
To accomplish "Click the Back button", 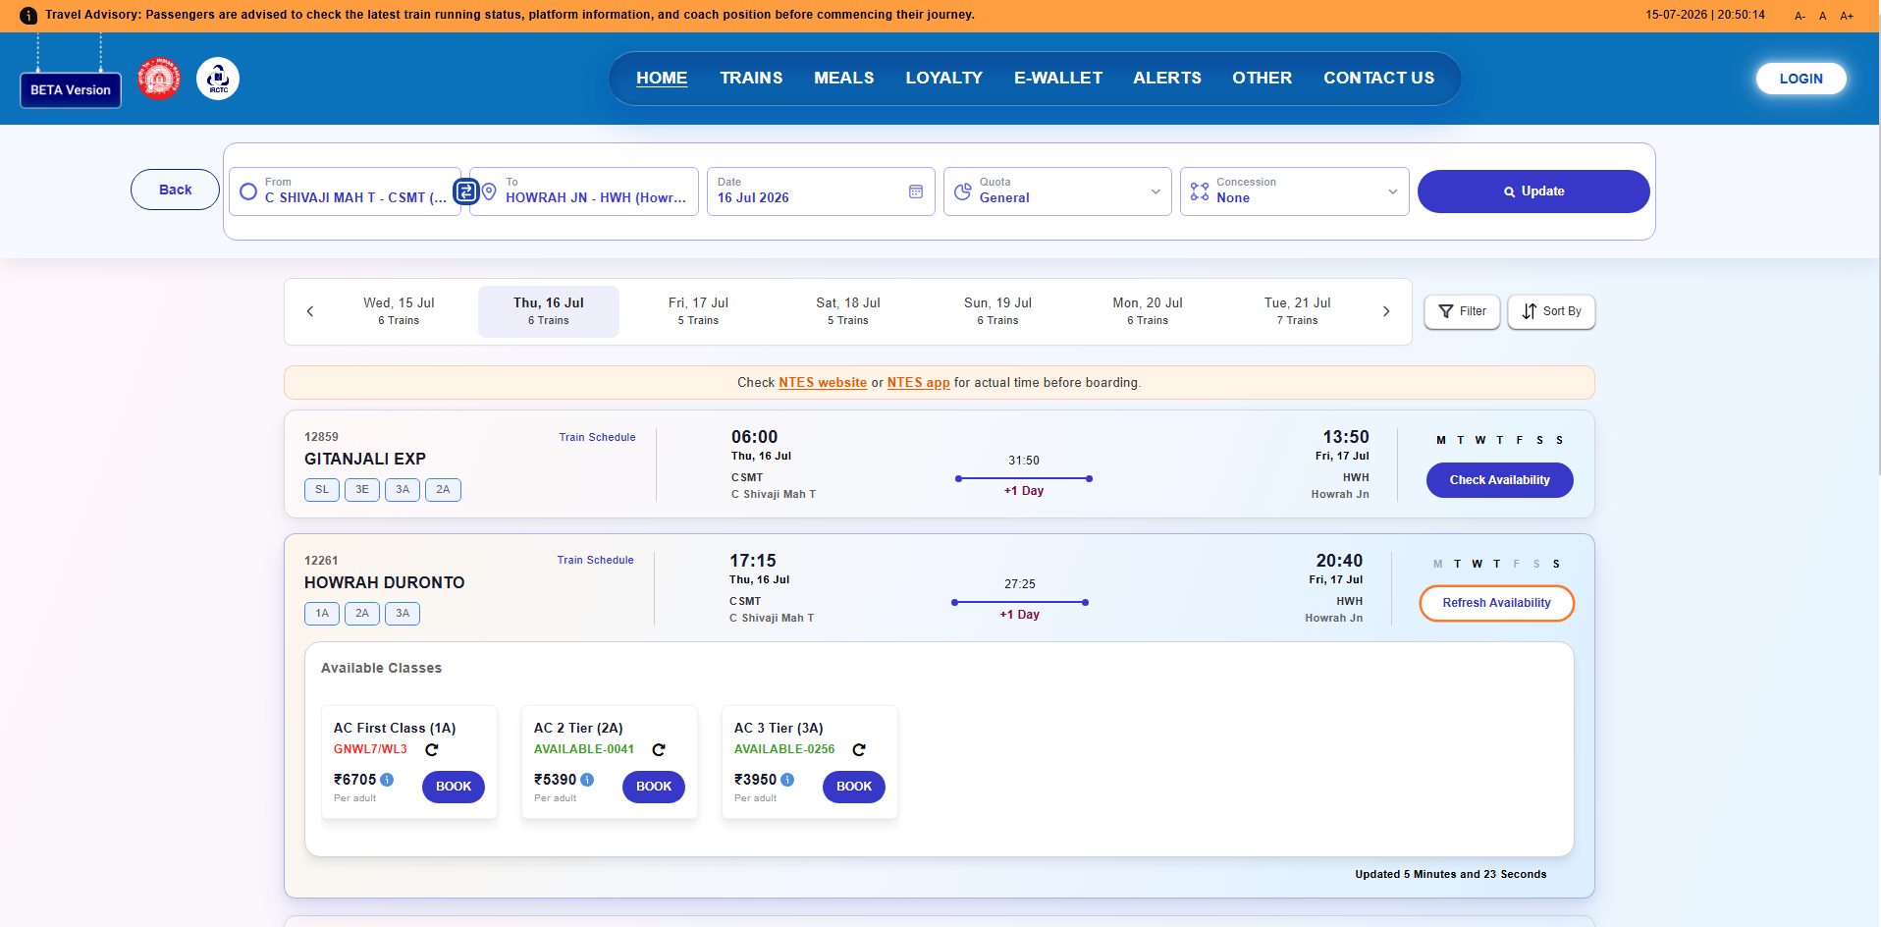I will 175,190.
